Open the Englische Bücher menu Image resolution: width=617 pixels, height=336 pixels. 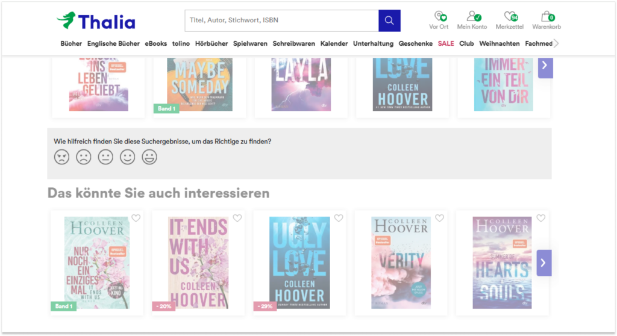click(113, 44)
